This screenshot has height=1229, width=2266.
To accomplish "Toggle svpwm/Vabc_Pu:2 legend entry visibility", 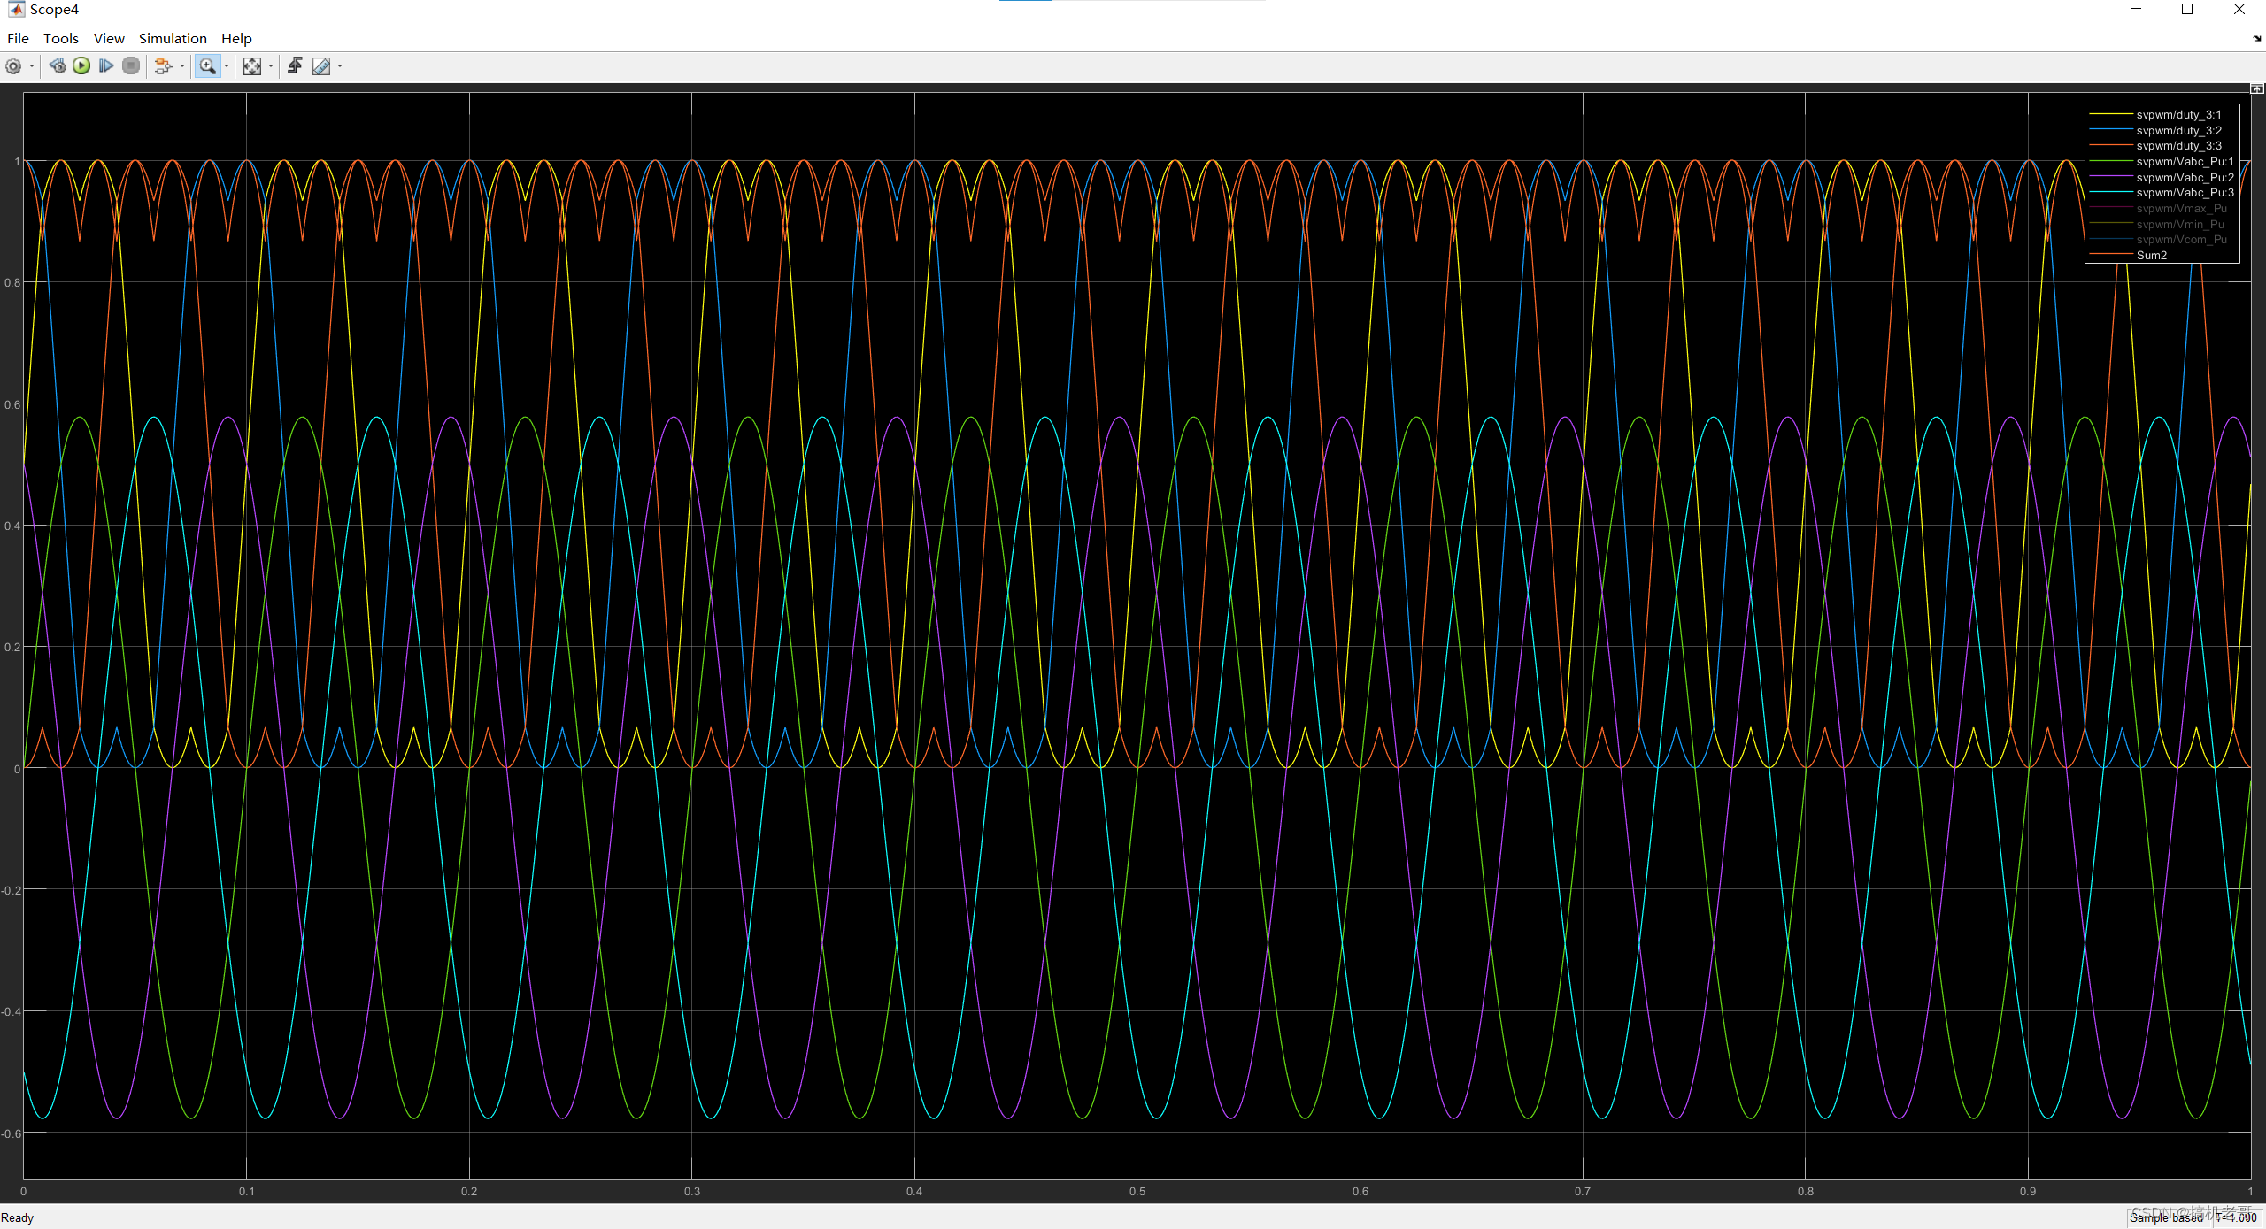I will [2162, 177].
